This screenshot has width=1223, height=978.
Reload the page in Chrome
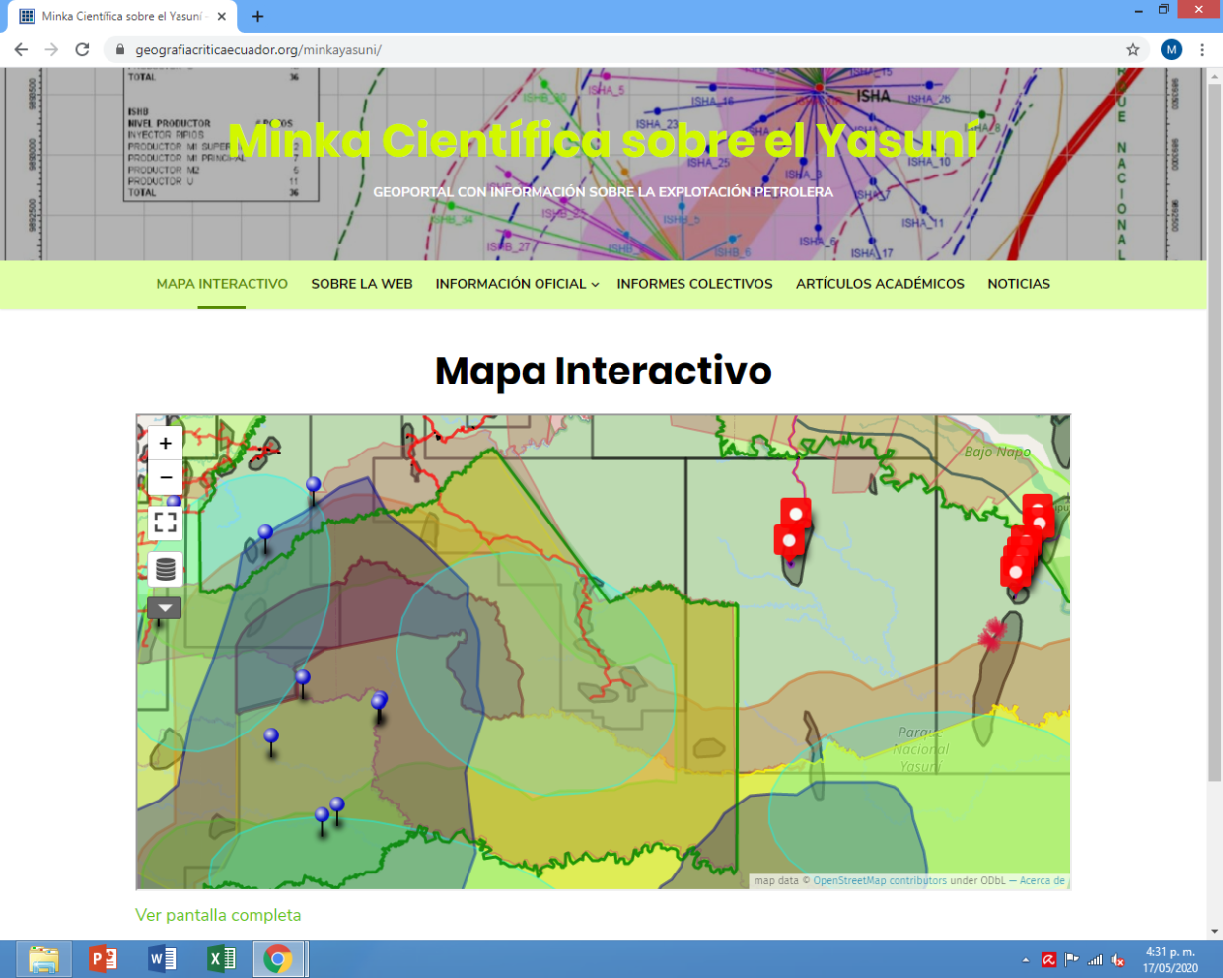[x=83, y=50]
